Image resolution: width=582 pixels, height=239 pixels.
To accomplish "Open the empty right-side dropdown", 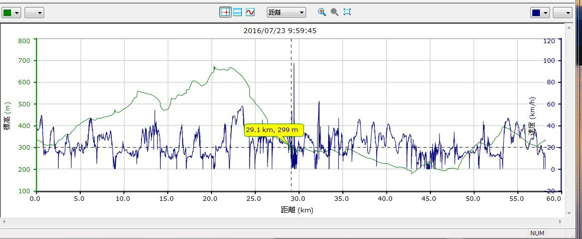I will pos(563,13).
